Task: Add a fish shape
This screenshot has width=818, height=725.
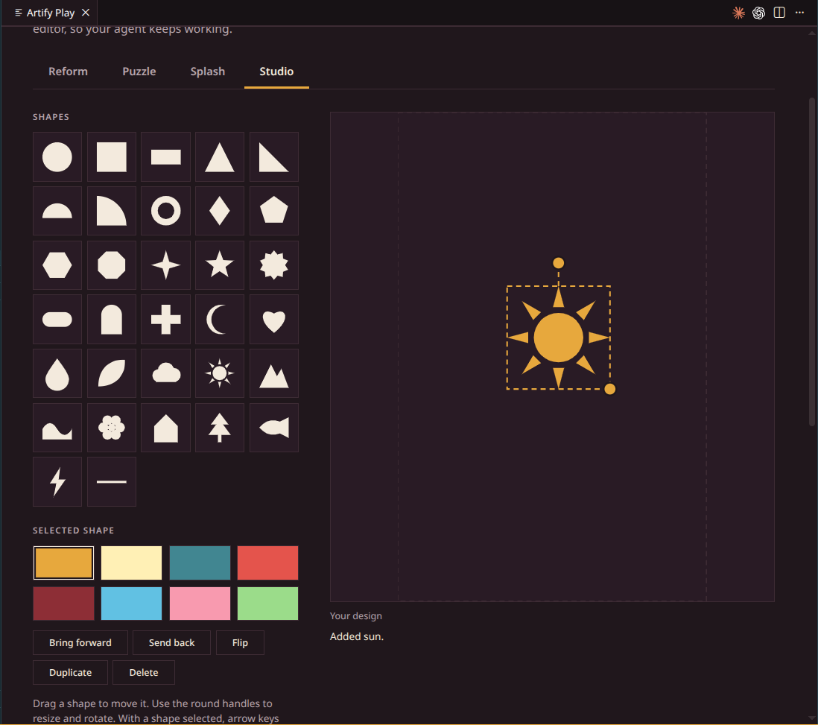Action: pyautogui.click(x=274, y=428)
